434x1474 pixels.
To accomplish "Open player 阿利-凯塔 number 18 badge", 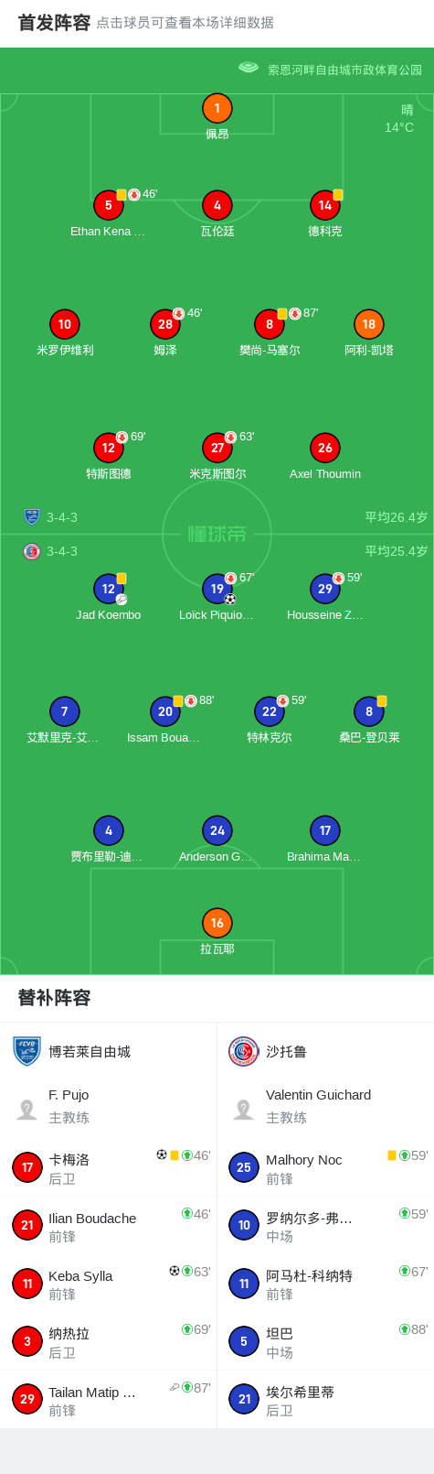I will click(369, 324).
